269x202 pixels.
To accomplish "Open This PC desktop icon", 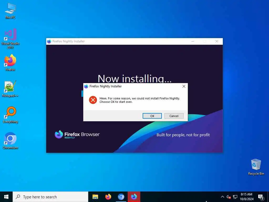I will 10,11.
